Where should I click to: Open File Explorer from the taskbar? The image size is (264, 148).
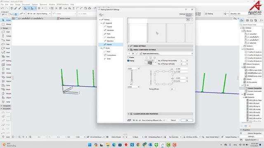coord(108,145)
